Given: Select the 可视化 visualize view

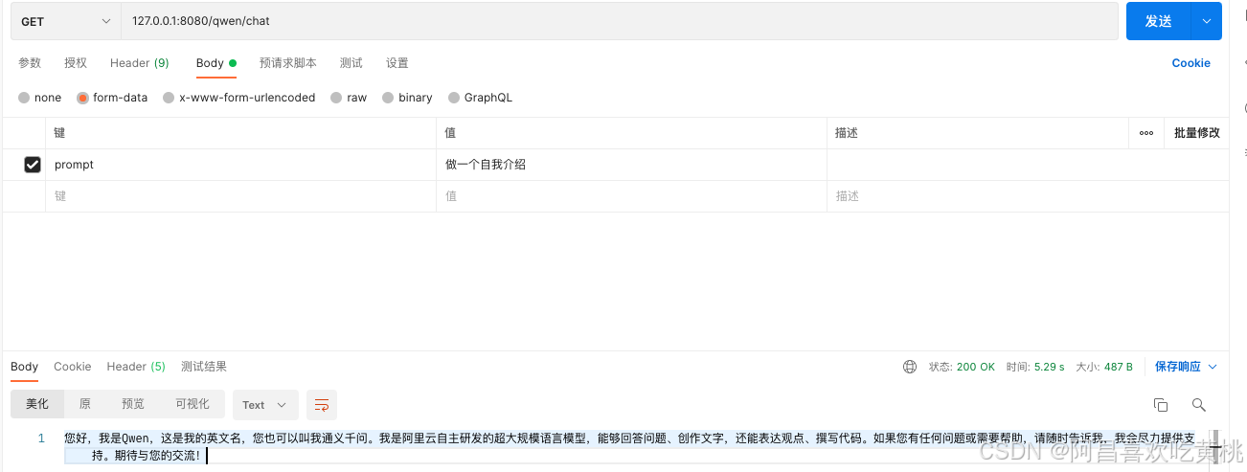Looking at the screenshot, I should coord(193,404).
